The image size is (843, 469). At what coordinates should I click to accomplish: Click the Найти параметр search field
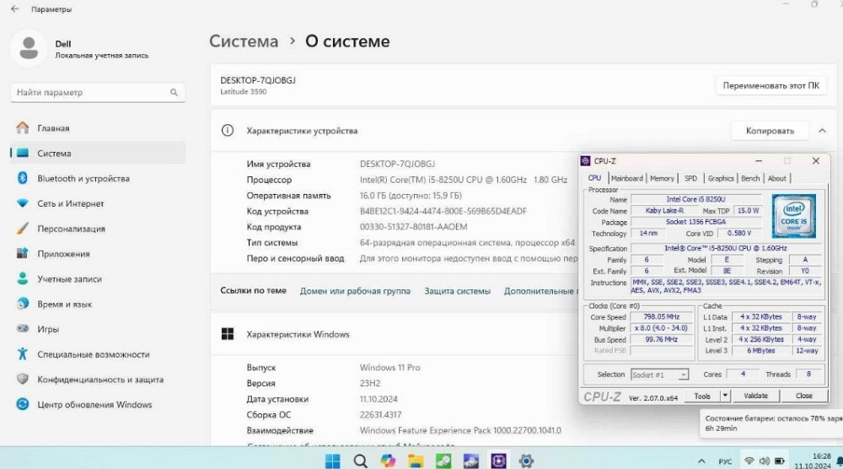98,93
